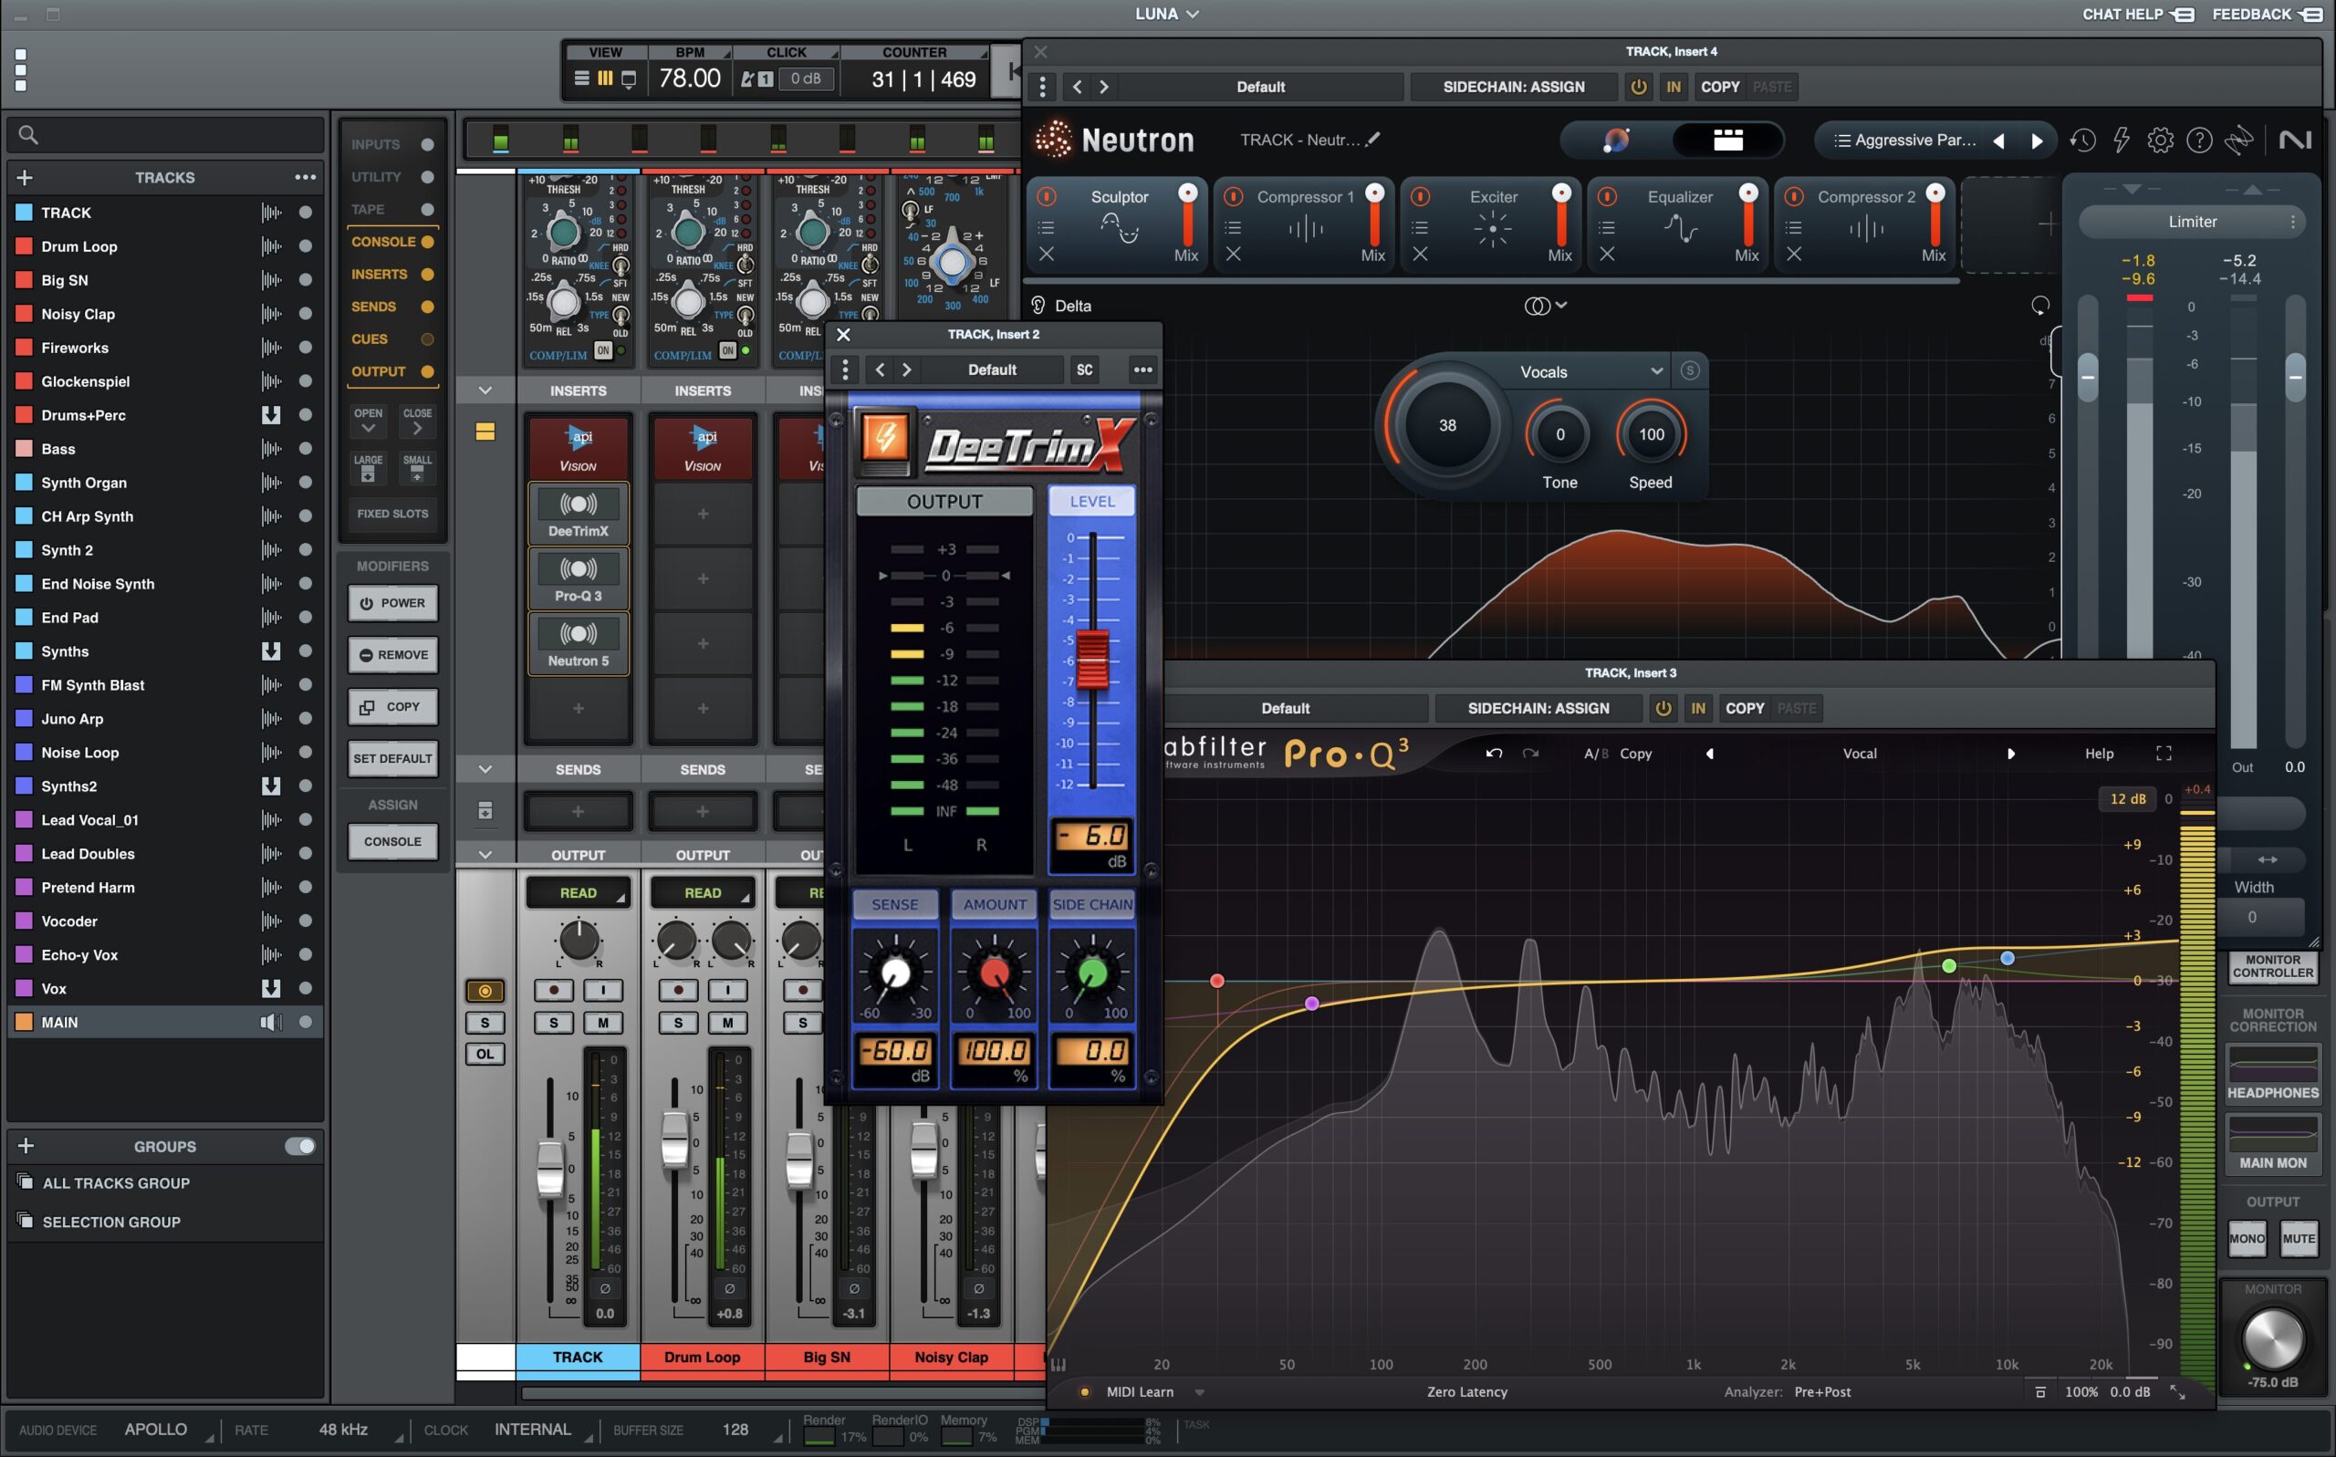Viewport: 2336px width, 1457px height.
Task: Click BPM 78.00 tempo field
Action: (x=689, y=78)
